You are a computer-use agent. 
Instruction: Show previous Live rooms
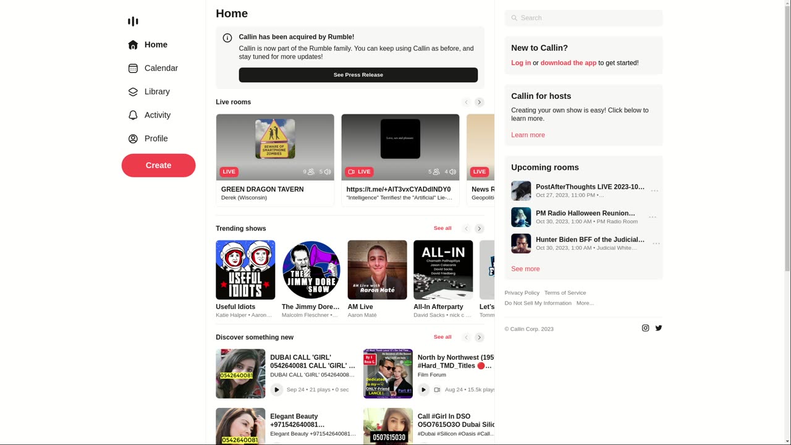click(x=467, y=102)
